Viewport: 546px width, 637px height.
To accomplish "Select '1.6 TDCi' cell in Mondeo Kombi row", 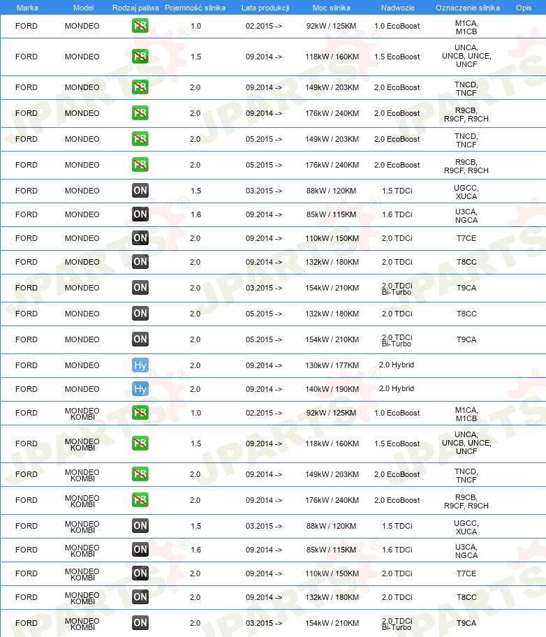I will point(397,550).
